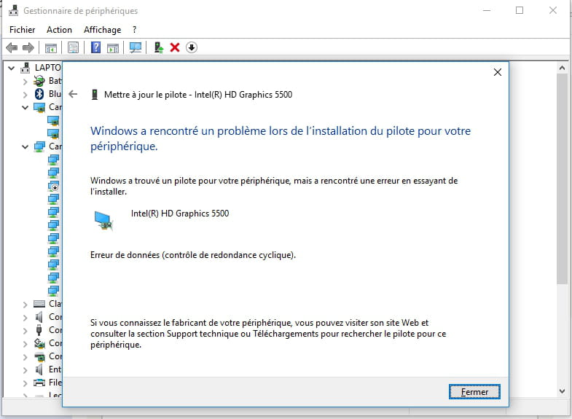Click the Forward arrow in the toolbar
Image resolution: width=572 pixels, height=419 pixels.
point(28,47)
